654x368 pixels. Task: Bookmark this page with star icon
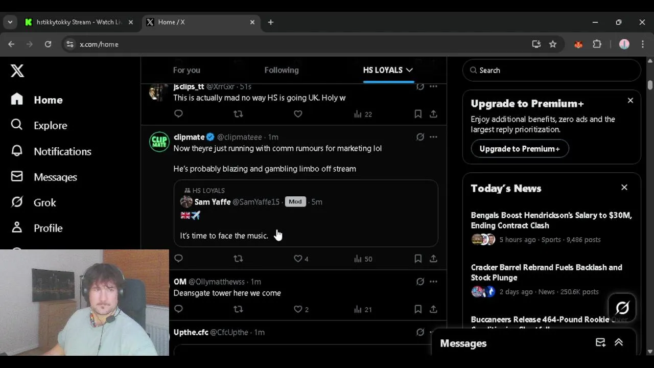point(553,44)
